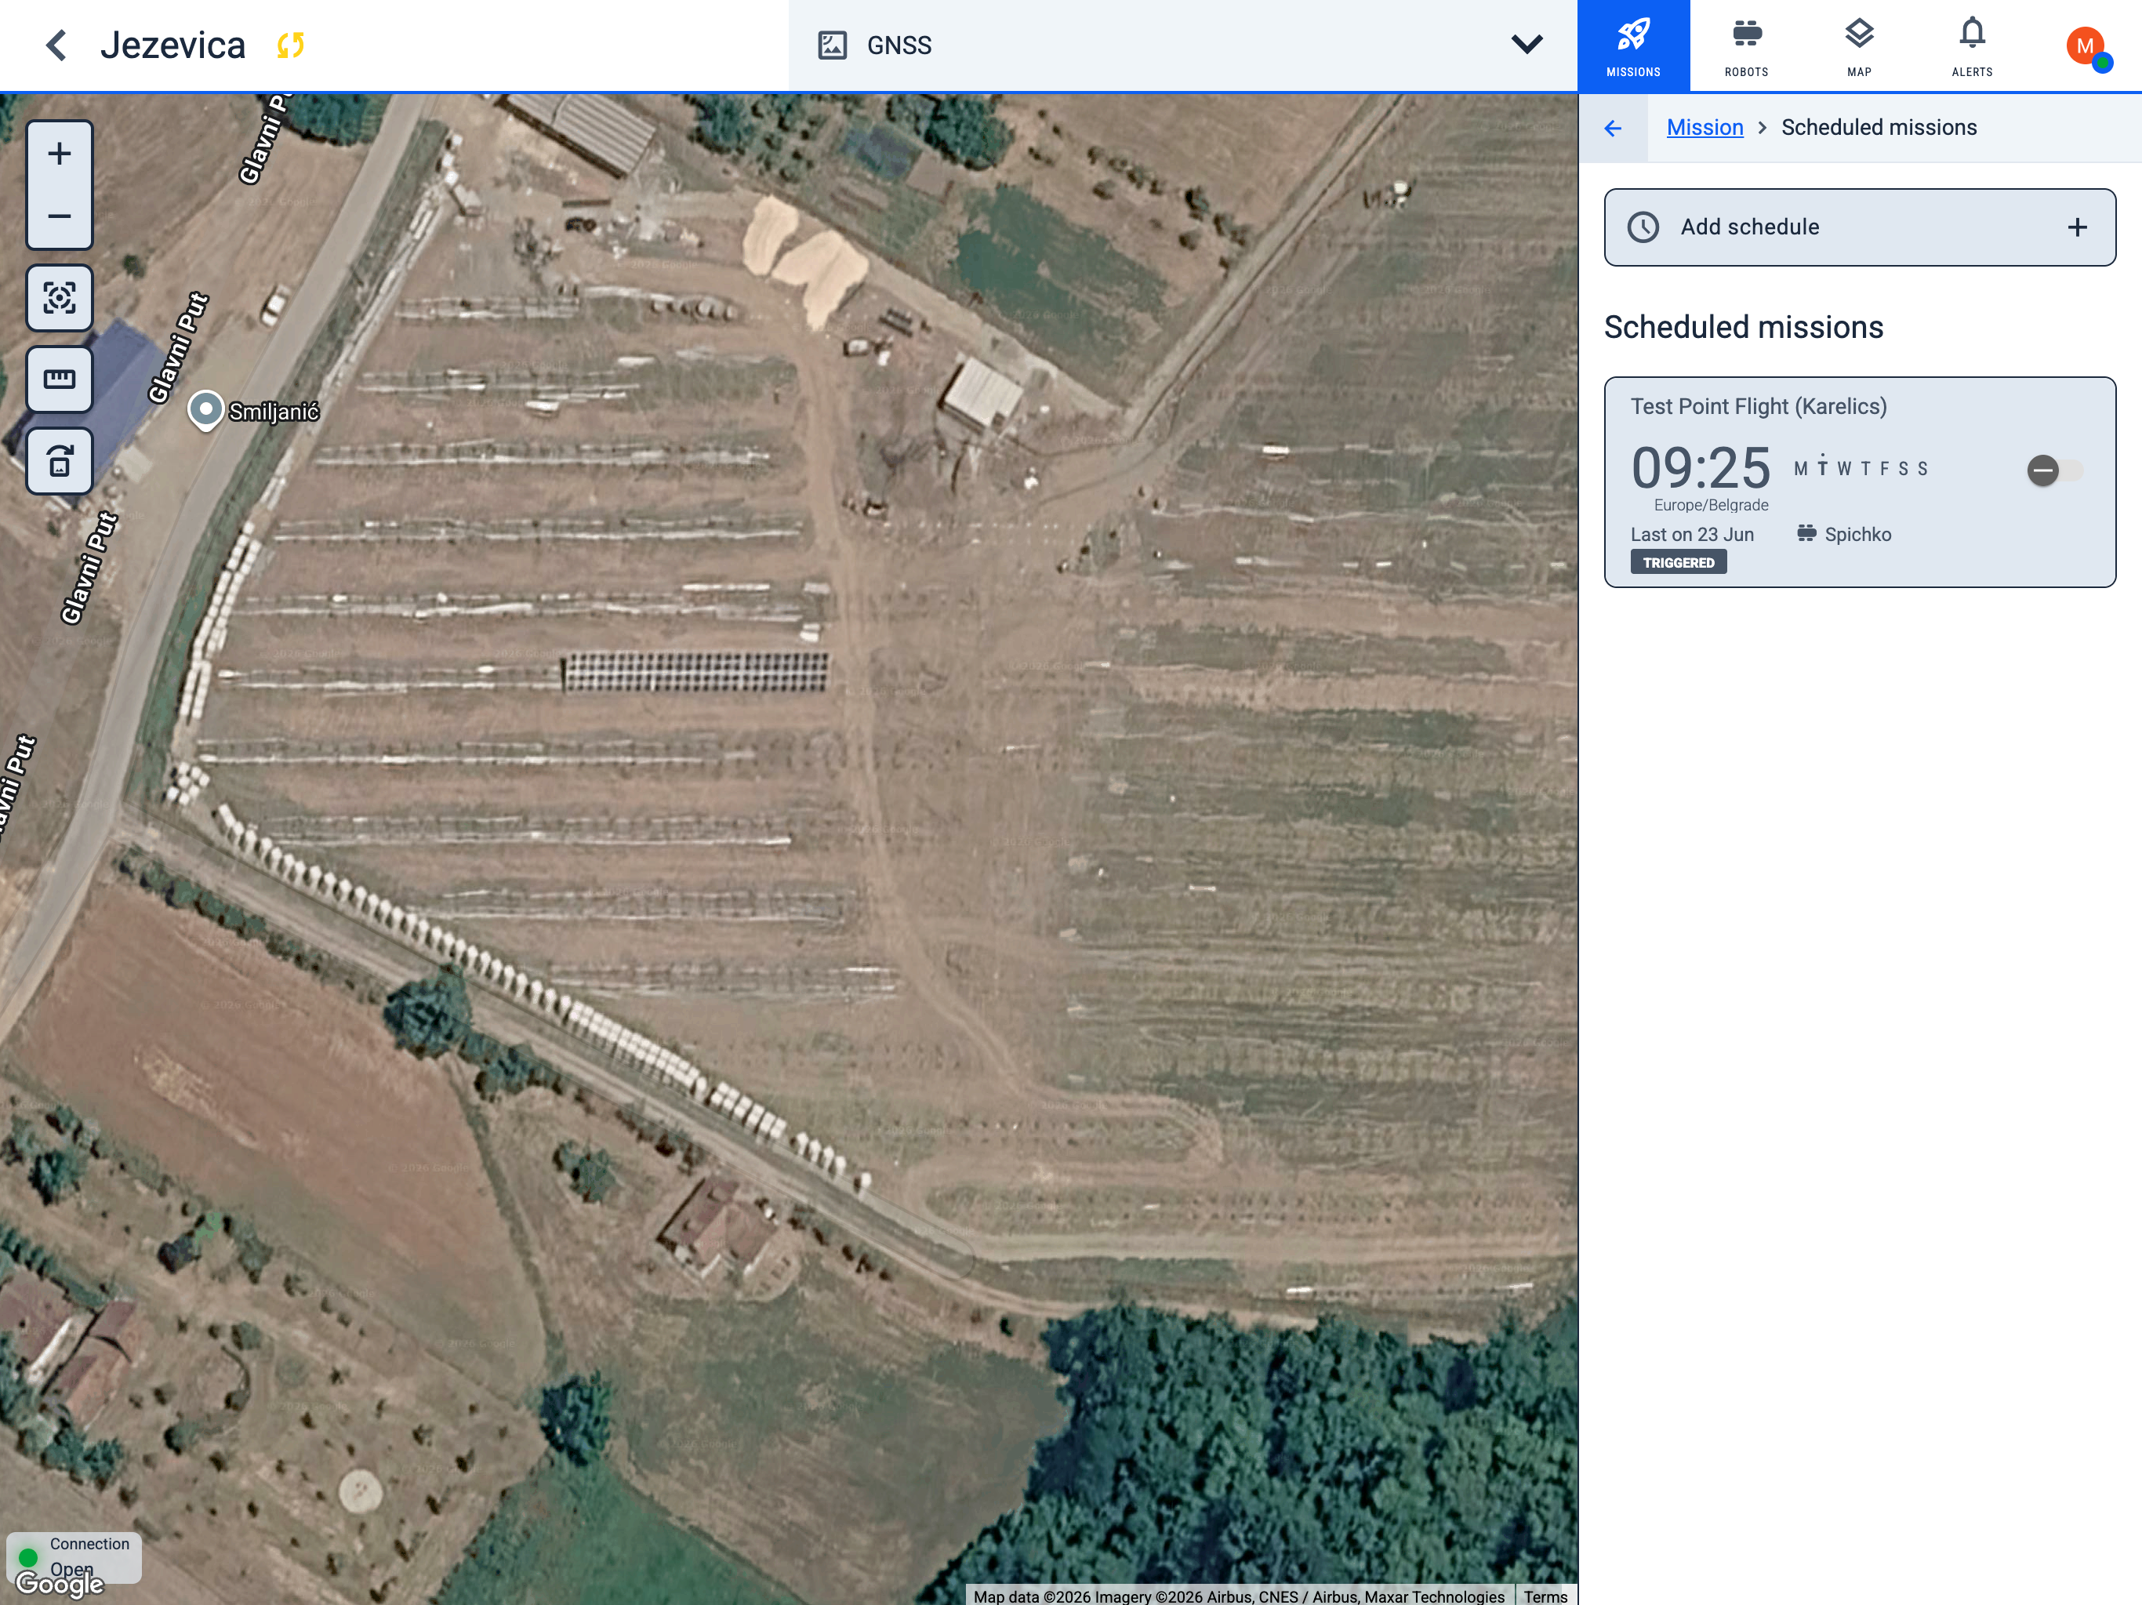Expand the GNSS map layer dropdown
2142x1605 pixels.
pos(1526,45)
